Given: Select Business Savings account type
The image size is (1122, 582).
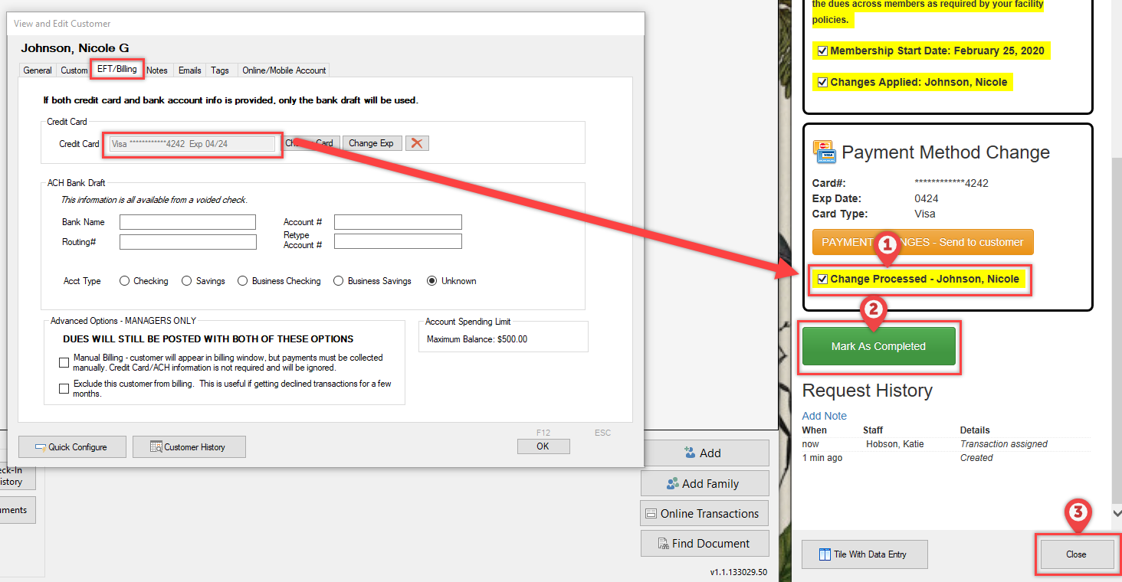Looking at the screenshot, I should coord(339,281).
